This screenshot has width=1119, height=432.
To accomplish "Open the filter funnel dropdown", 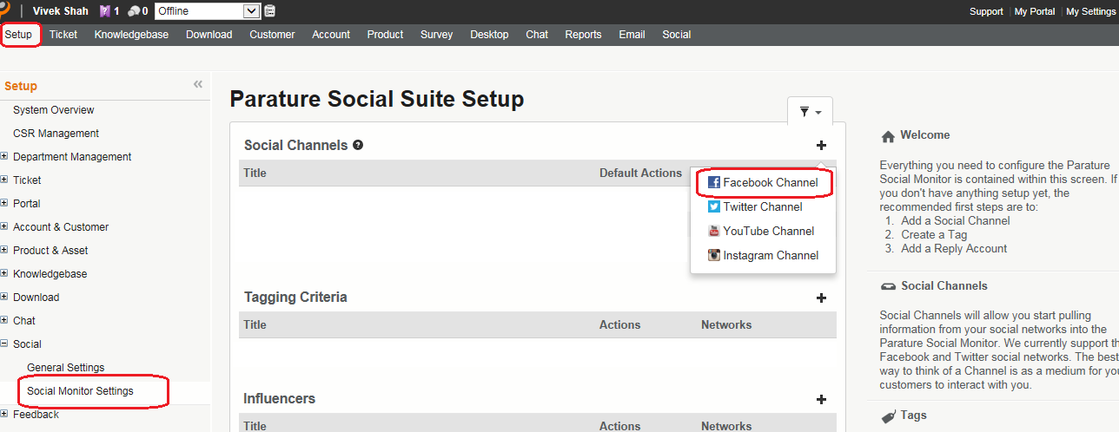I will (x=810, y=112).
